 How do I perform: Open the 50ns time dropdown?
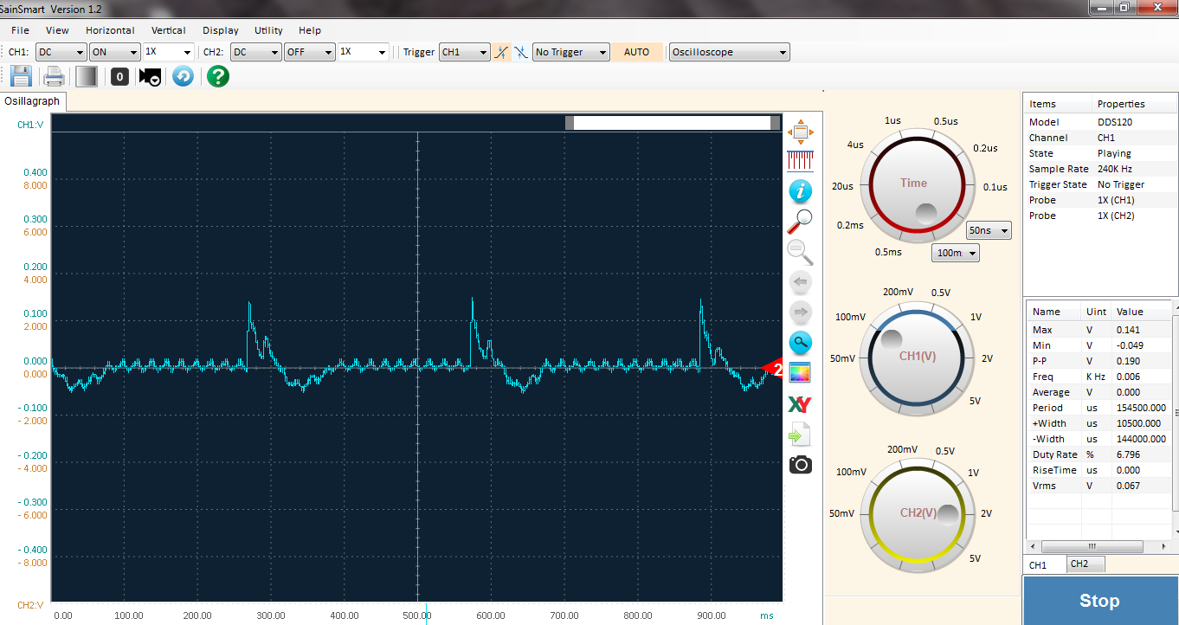(989, 230)
